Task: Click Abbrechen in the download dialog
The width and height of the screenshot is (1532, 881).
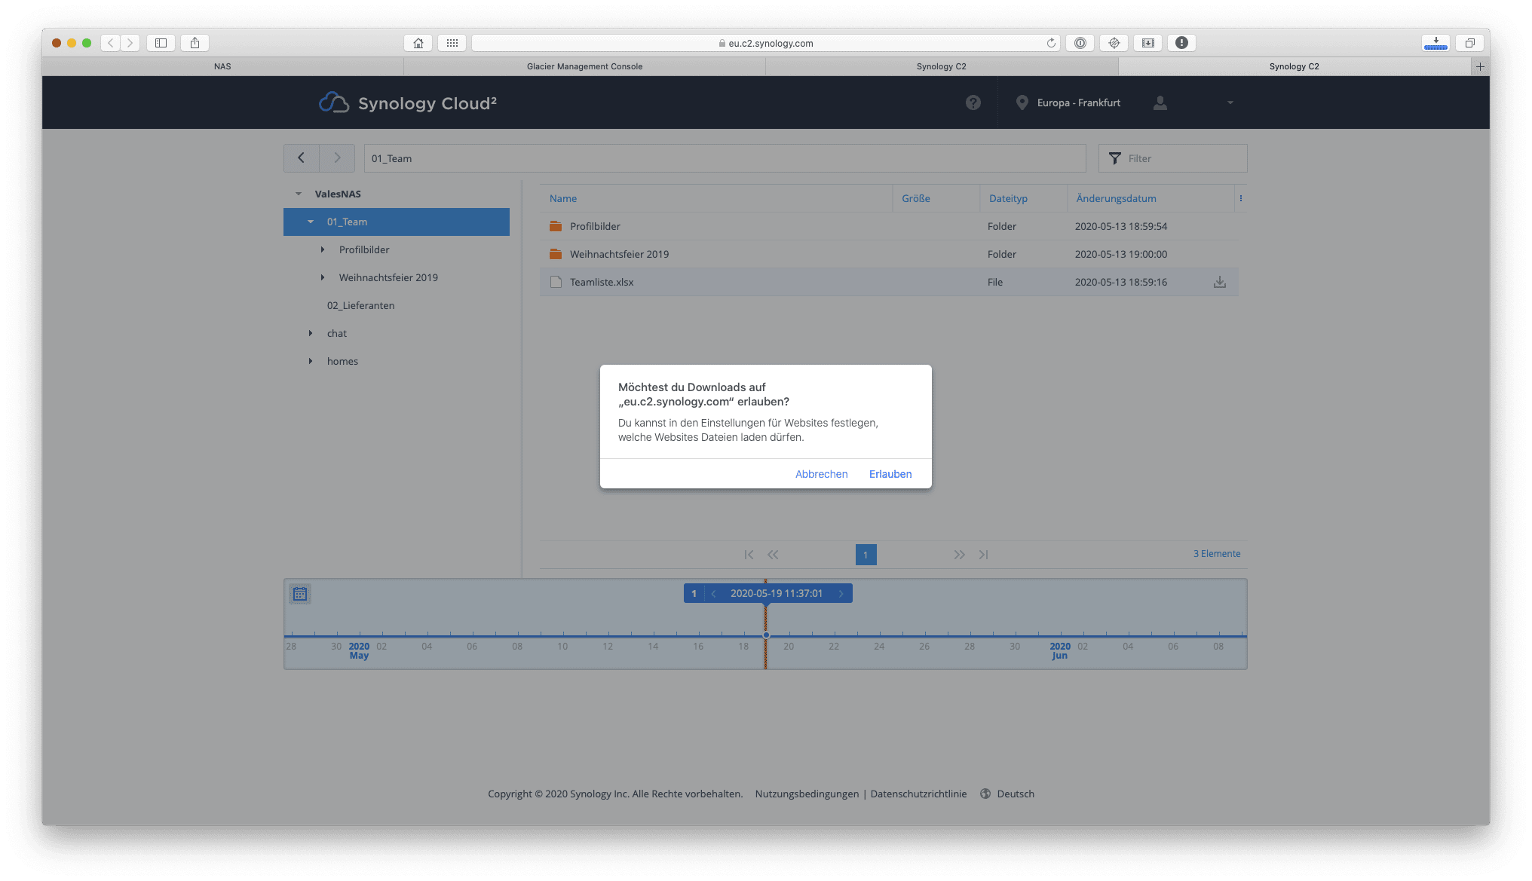Action: [822, 474]
